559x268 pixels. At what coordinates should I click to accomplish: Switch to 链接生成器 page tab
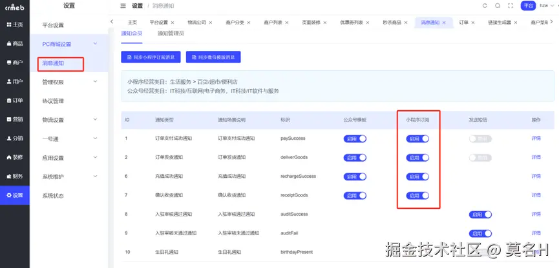coord(500,23)
